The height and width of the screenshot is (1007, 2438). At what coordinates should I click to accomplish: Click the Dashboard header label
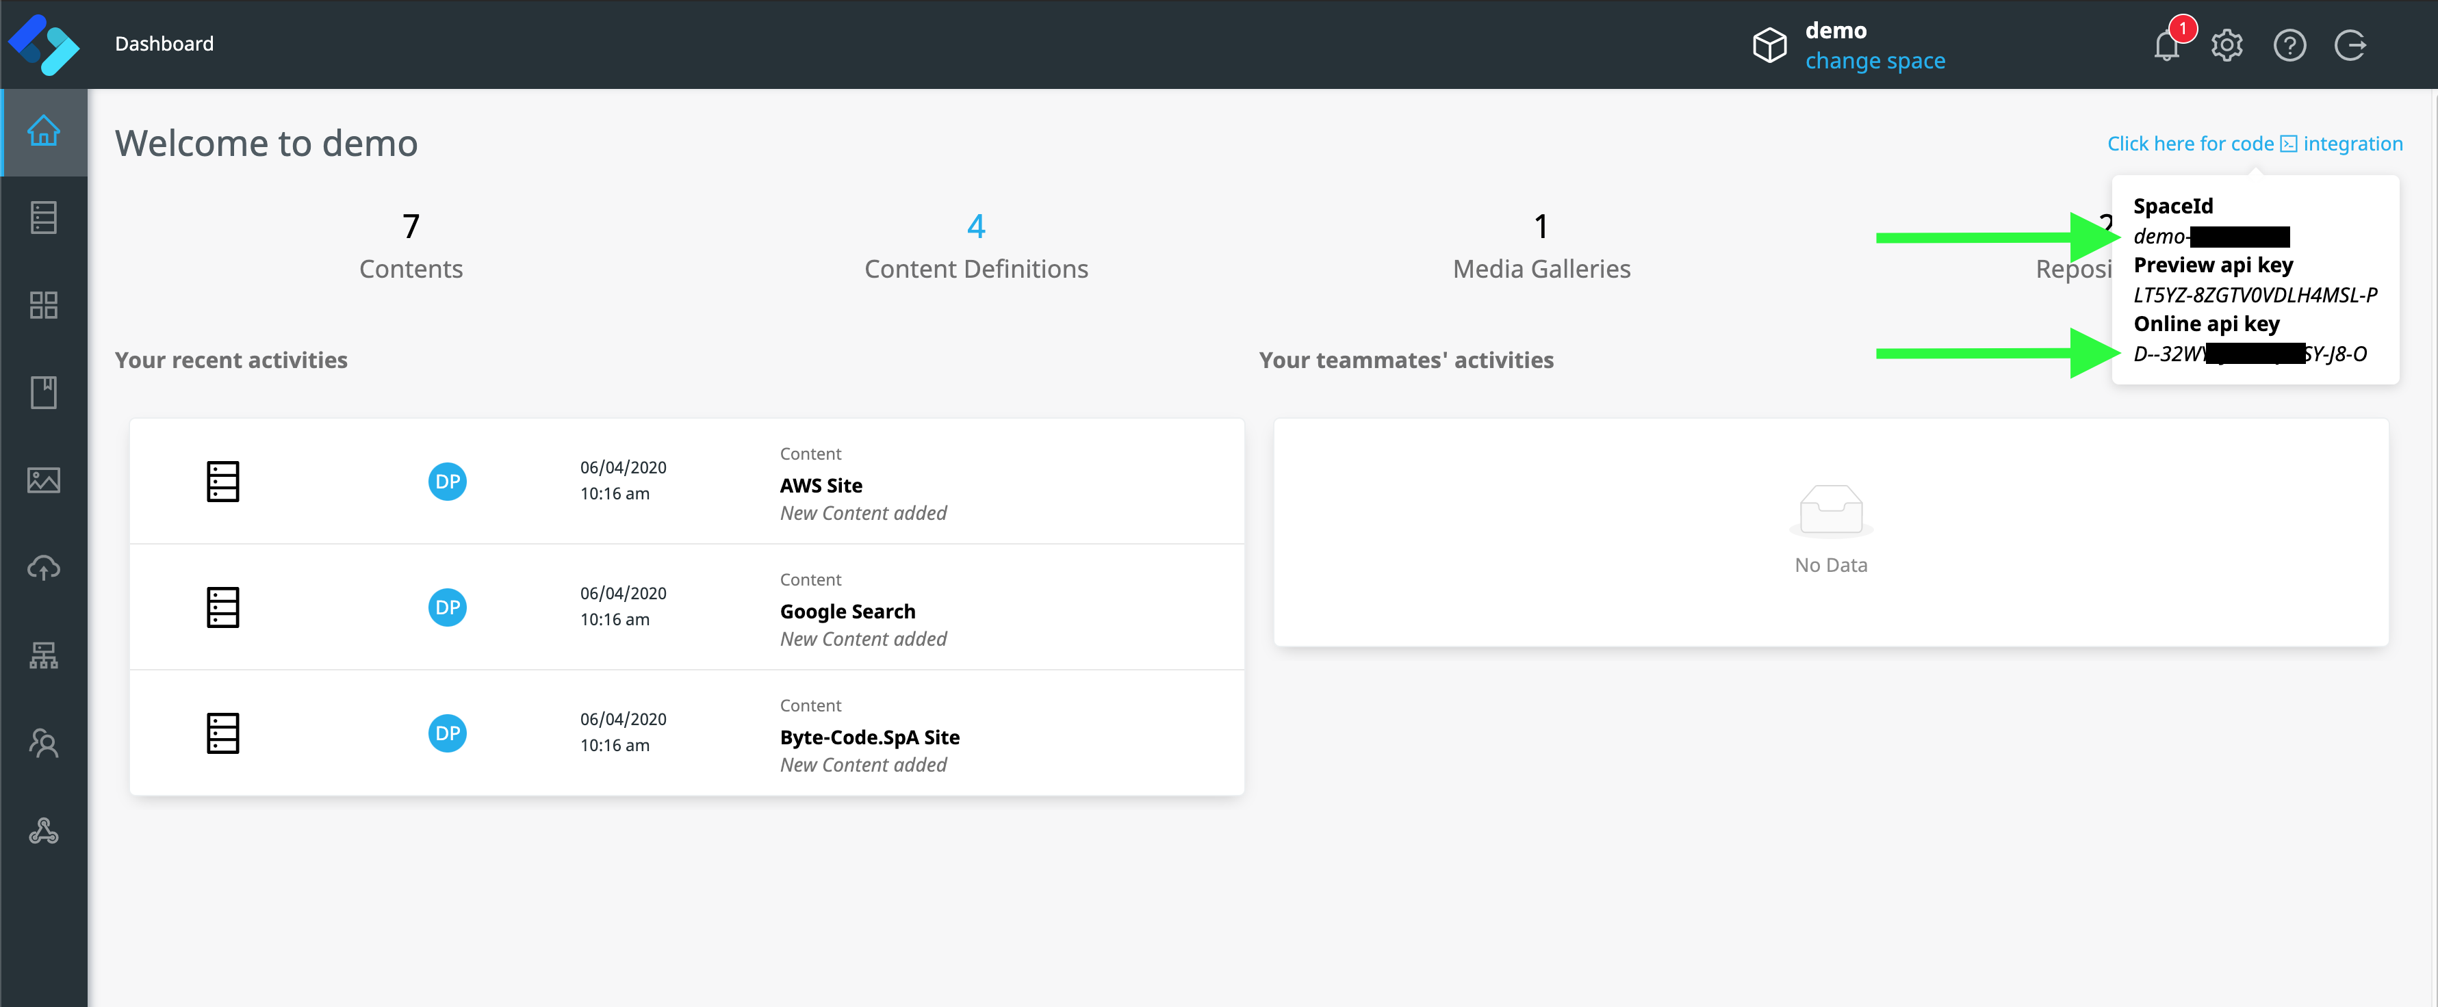click(x=164, y=44)
